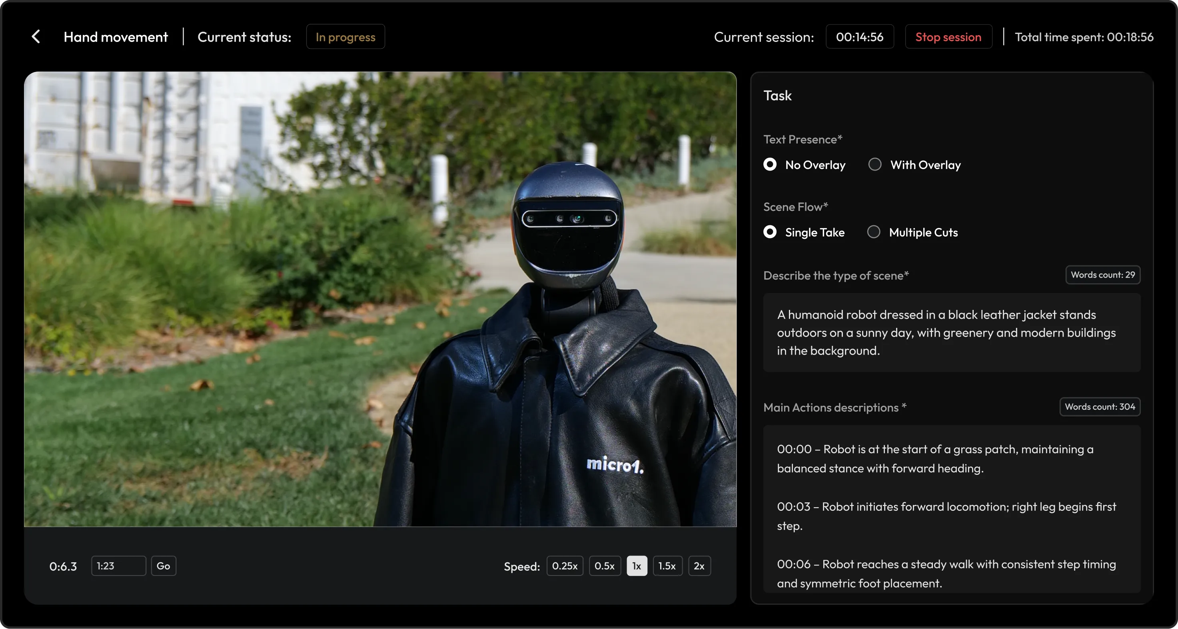The width and height of the screenshot is (1178, 629).
Task: Click the session timer showing 00:14:56
Action: (x=860, y=37)
